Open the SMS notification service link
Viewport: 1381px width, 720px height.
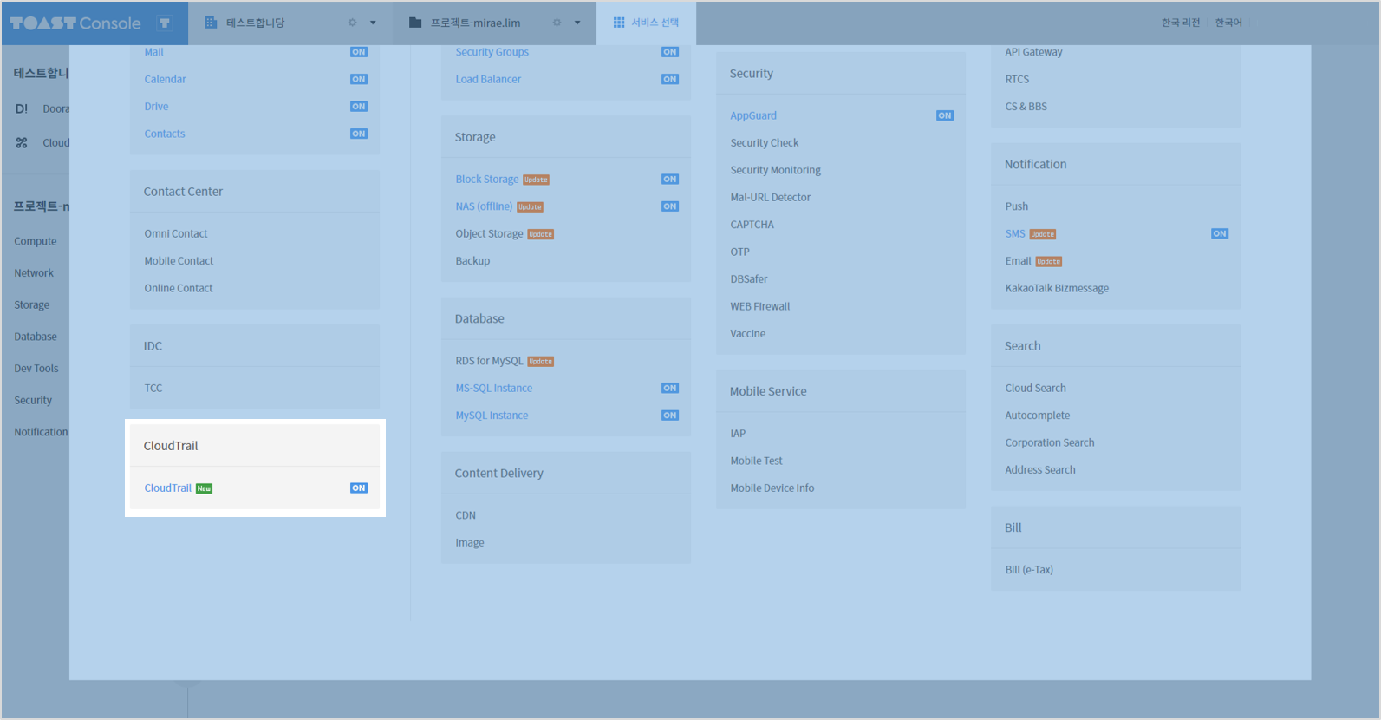point(1015,233)
